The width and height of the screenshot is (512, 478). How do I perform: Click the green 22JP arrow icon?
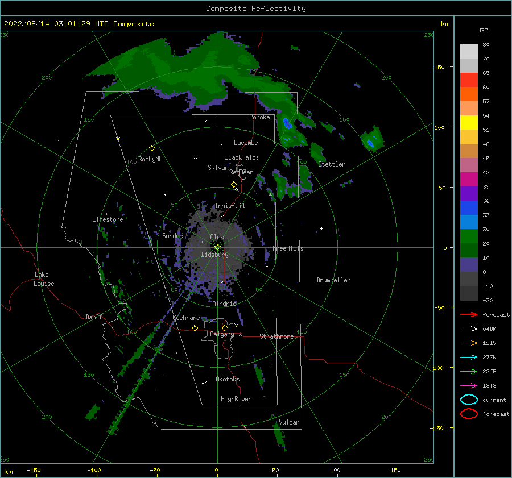tap(469, 371)
